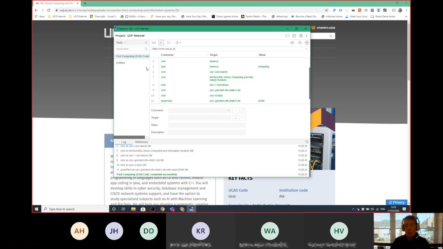Select step 7 linkText BSc (Hons) Computing row
This screenshot has width=443, height=249.
point(229,79)
